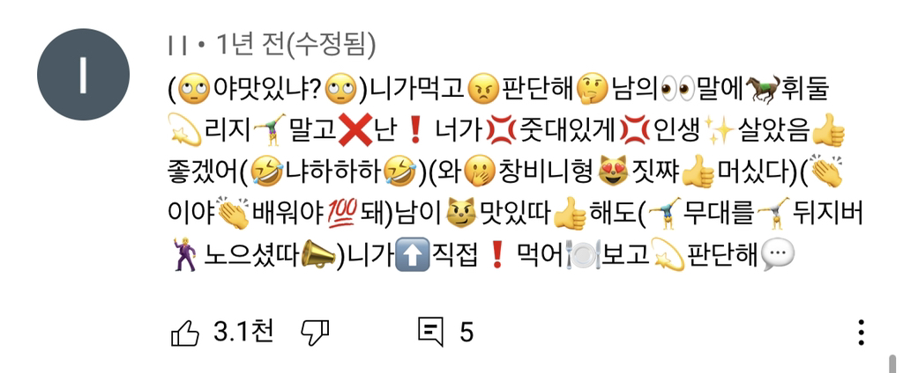Click the plate and cutlery emoji

coord(584,255)
